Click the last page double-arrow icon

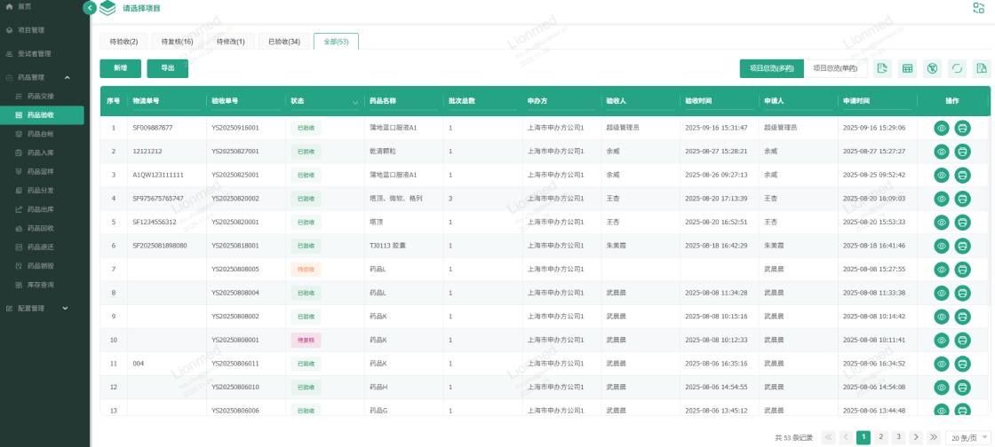point(933,437)
